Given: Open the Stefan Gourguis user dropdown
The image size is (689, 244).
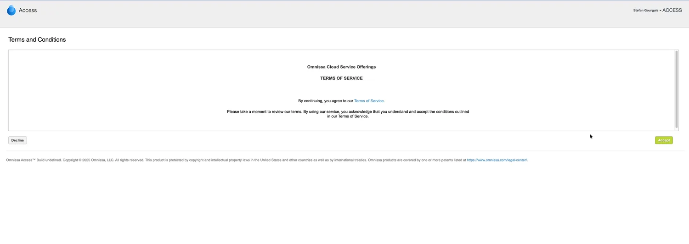Looking at the screenshot, I should pos(647,11).
